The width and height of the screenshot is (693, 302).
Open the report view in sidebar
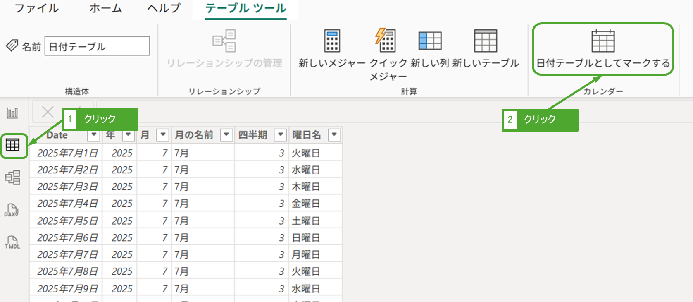[x=12, y=113]
